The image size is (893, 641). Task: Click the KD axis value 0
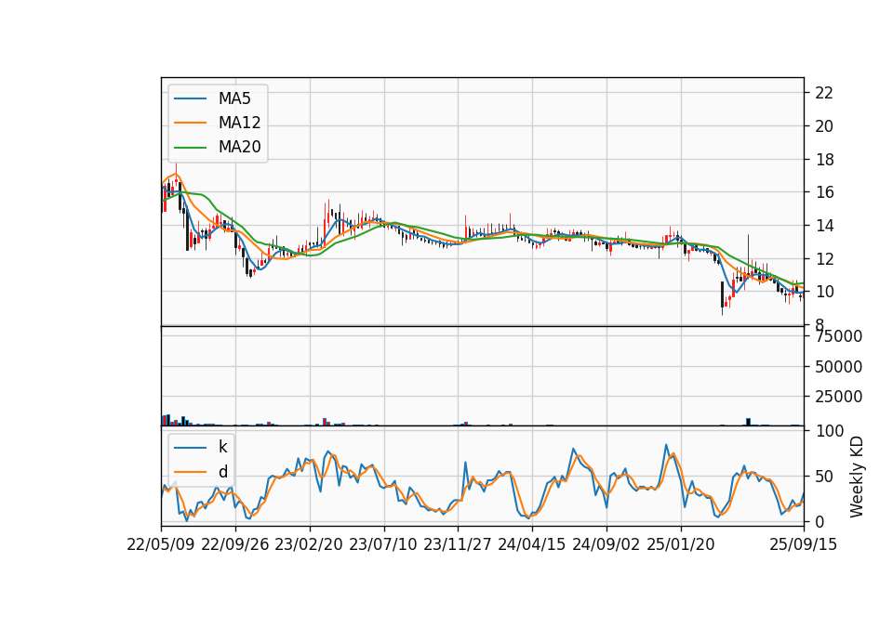pyautogui.click(x=820, y=521)
